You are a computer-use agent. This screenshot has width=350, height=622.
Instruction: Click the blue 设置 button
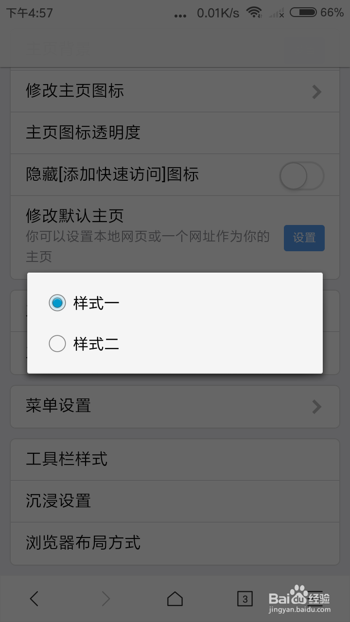(304, 238)
